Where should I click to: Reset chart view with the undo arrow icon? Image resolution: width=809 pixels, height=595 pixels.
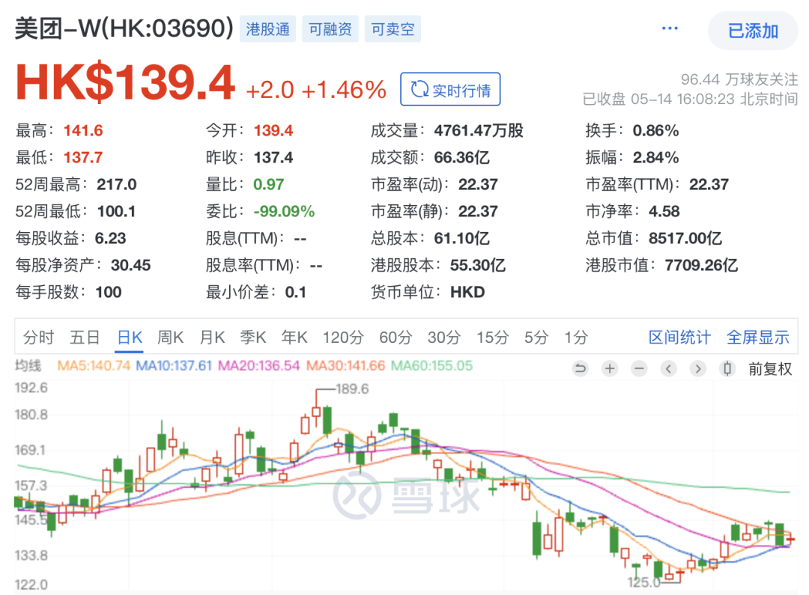[580, 368]
